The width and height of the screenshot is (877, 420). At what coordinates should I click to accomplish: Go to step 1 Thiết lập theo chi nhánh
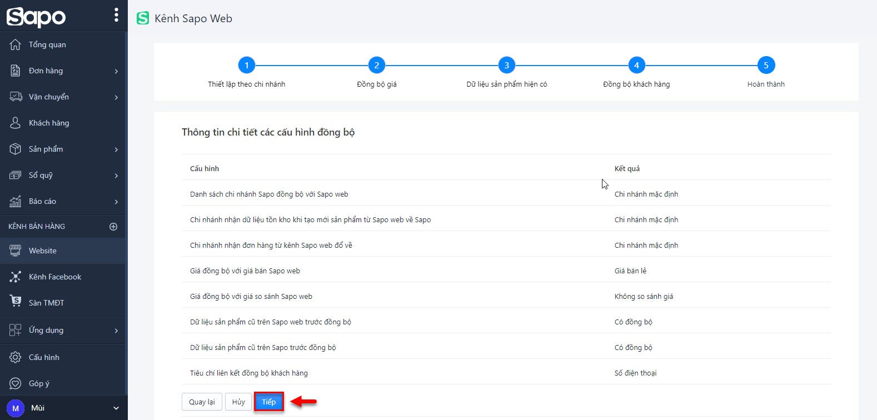pos(247,66)
